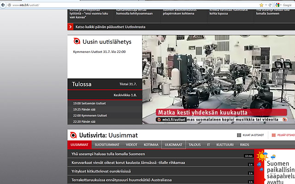Click the 19:25 Päivän sää schedule row
The height and width of the screenshot is (184, 295).
pyautogui.click(x=105, y=109)
